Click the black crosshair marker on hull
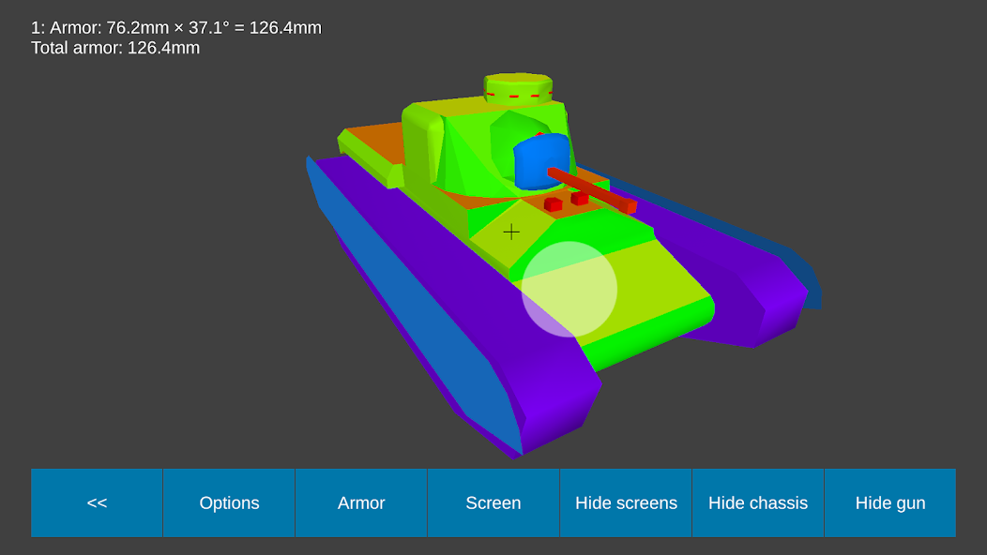 point(511,232)
